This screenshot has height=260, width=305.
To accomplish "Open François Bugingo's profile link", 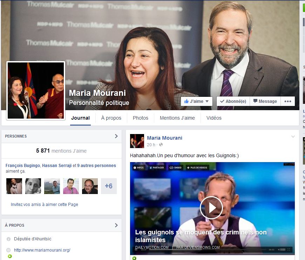I will click(23, 166).
